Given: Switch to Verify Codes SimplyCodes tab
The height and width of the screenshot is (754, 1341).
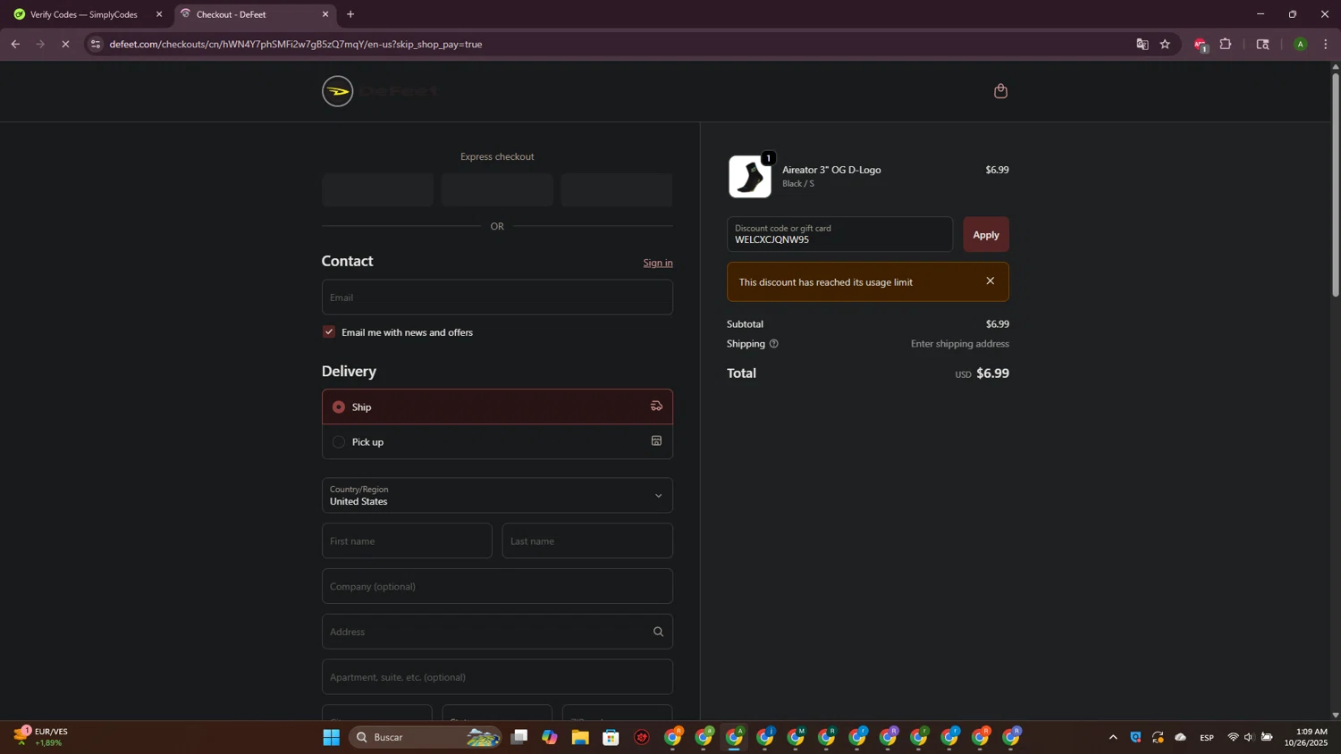Looking at the screenshot, I should tap(85, 14).
